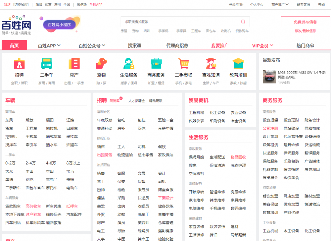Click the 简历库 link beside 招聘

click(115, 101)
